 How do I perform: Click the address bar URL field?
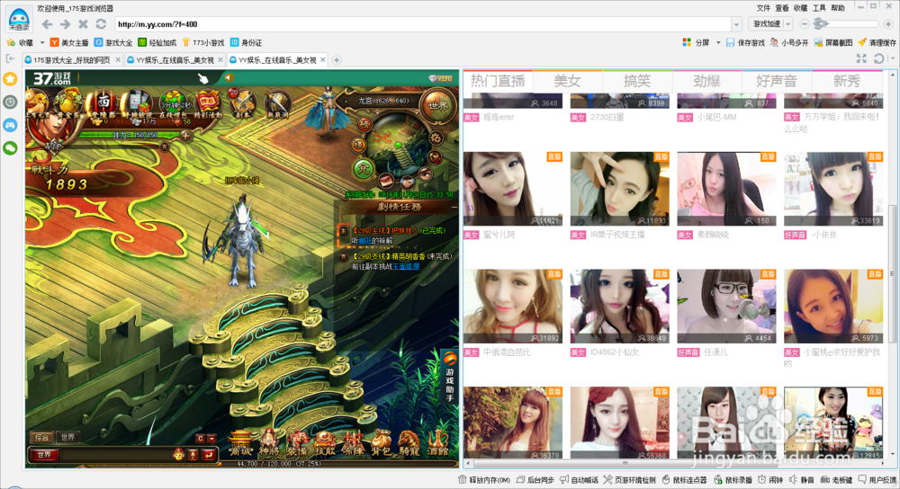(x=423, y=24)
